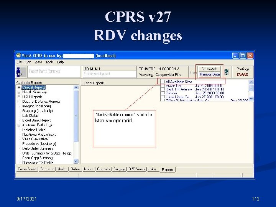
Task: Click the green question mark reminders icon
Action: click(227, 72)
